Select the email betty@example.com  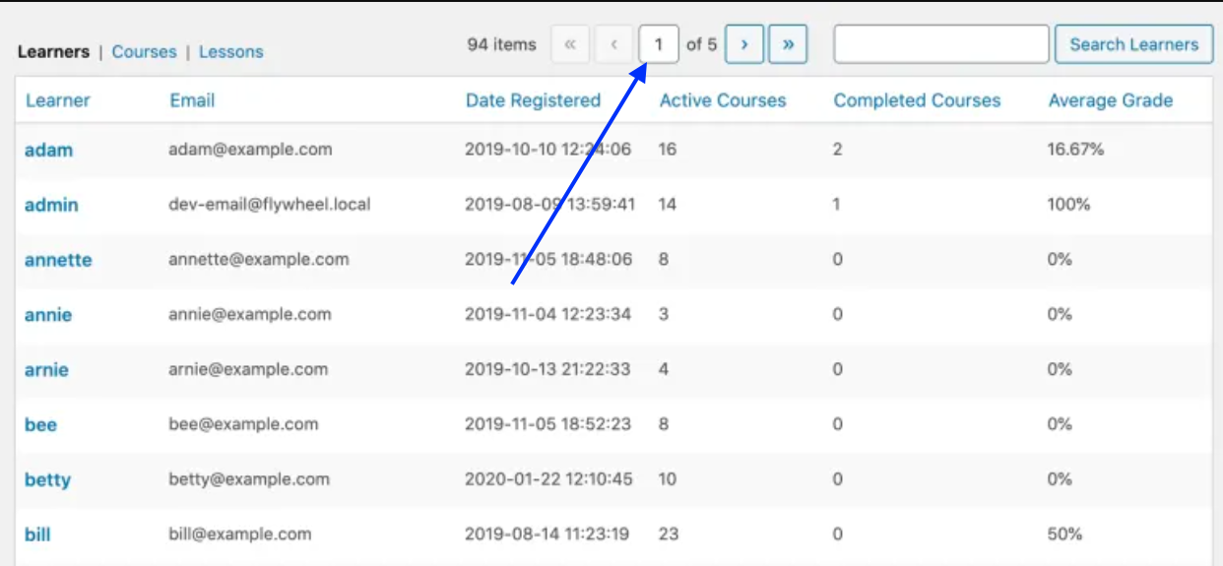click(249, 479)
